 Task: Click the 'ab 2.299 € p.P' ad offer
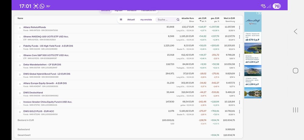point(252,84)
